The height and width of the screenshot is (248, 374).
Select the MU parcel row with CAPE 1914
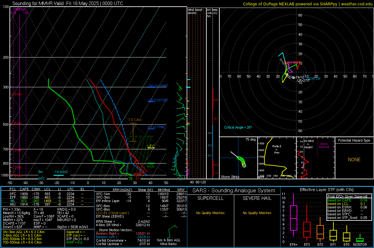tap(47, 204)
